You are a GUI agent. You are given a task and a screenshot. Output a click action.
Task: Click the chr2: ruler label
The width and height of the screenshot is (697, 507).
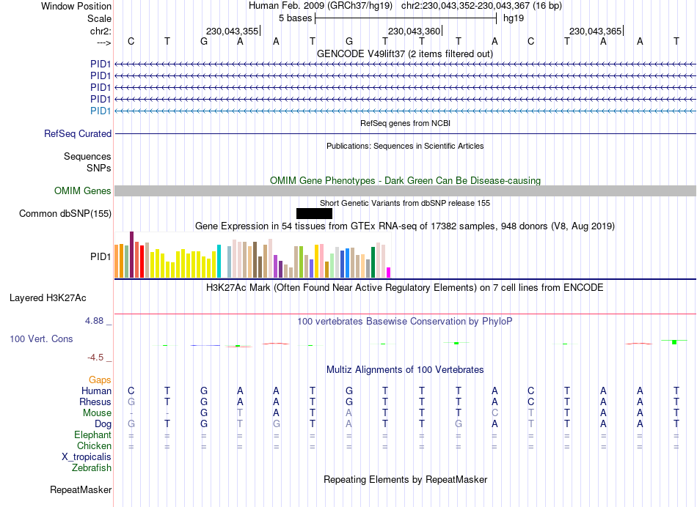(101, 31)
